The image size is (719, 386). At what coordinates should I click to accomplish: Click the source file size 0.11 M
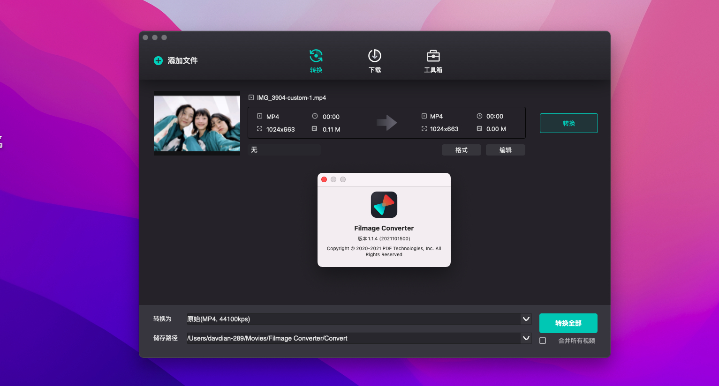(x=332, y=129)
